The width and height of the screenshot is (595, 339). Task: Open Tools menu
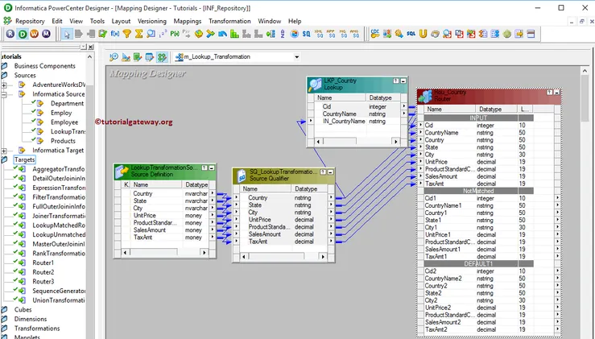click(x=97, y=21)
